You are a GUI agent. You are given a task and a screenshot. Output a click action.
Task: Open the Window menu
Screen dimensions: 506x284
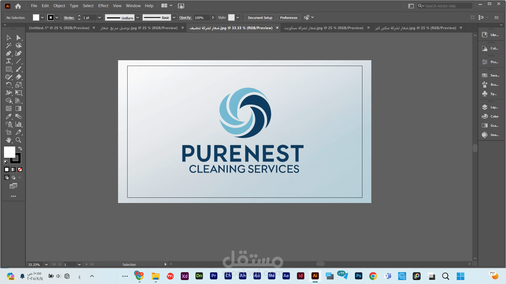[x=133, y=6]
